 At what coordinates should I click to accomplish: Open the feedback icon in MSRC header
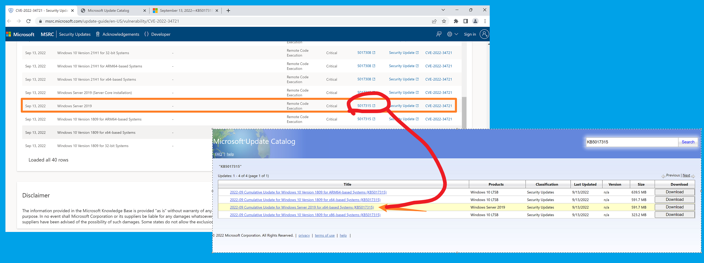439,34
